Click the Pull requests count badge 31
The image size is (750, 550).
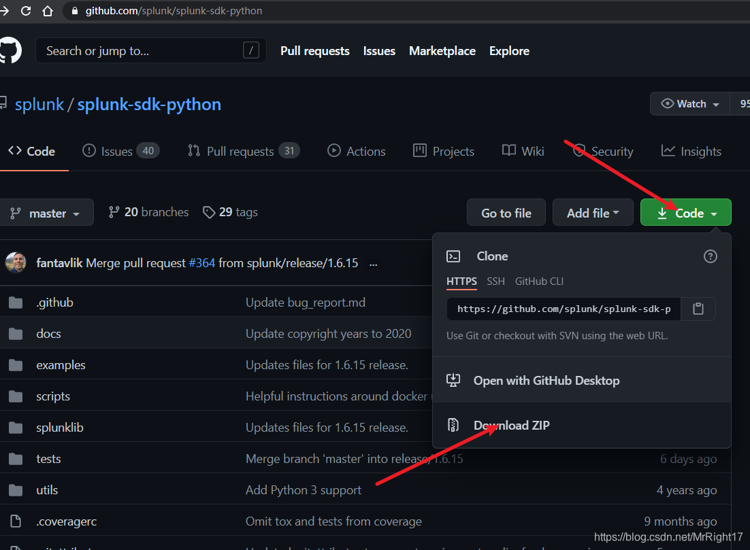click(289, 150)
